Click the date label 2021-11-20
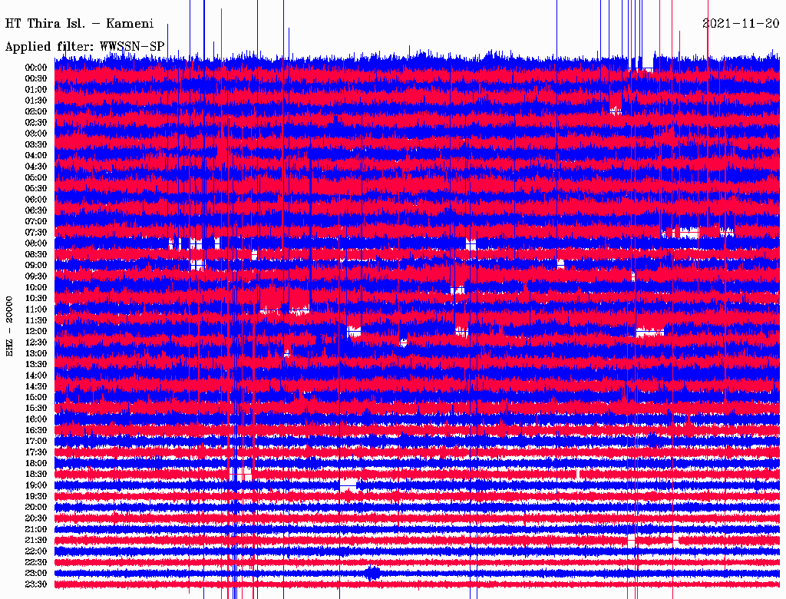786x599 pixels. (741, 24)
